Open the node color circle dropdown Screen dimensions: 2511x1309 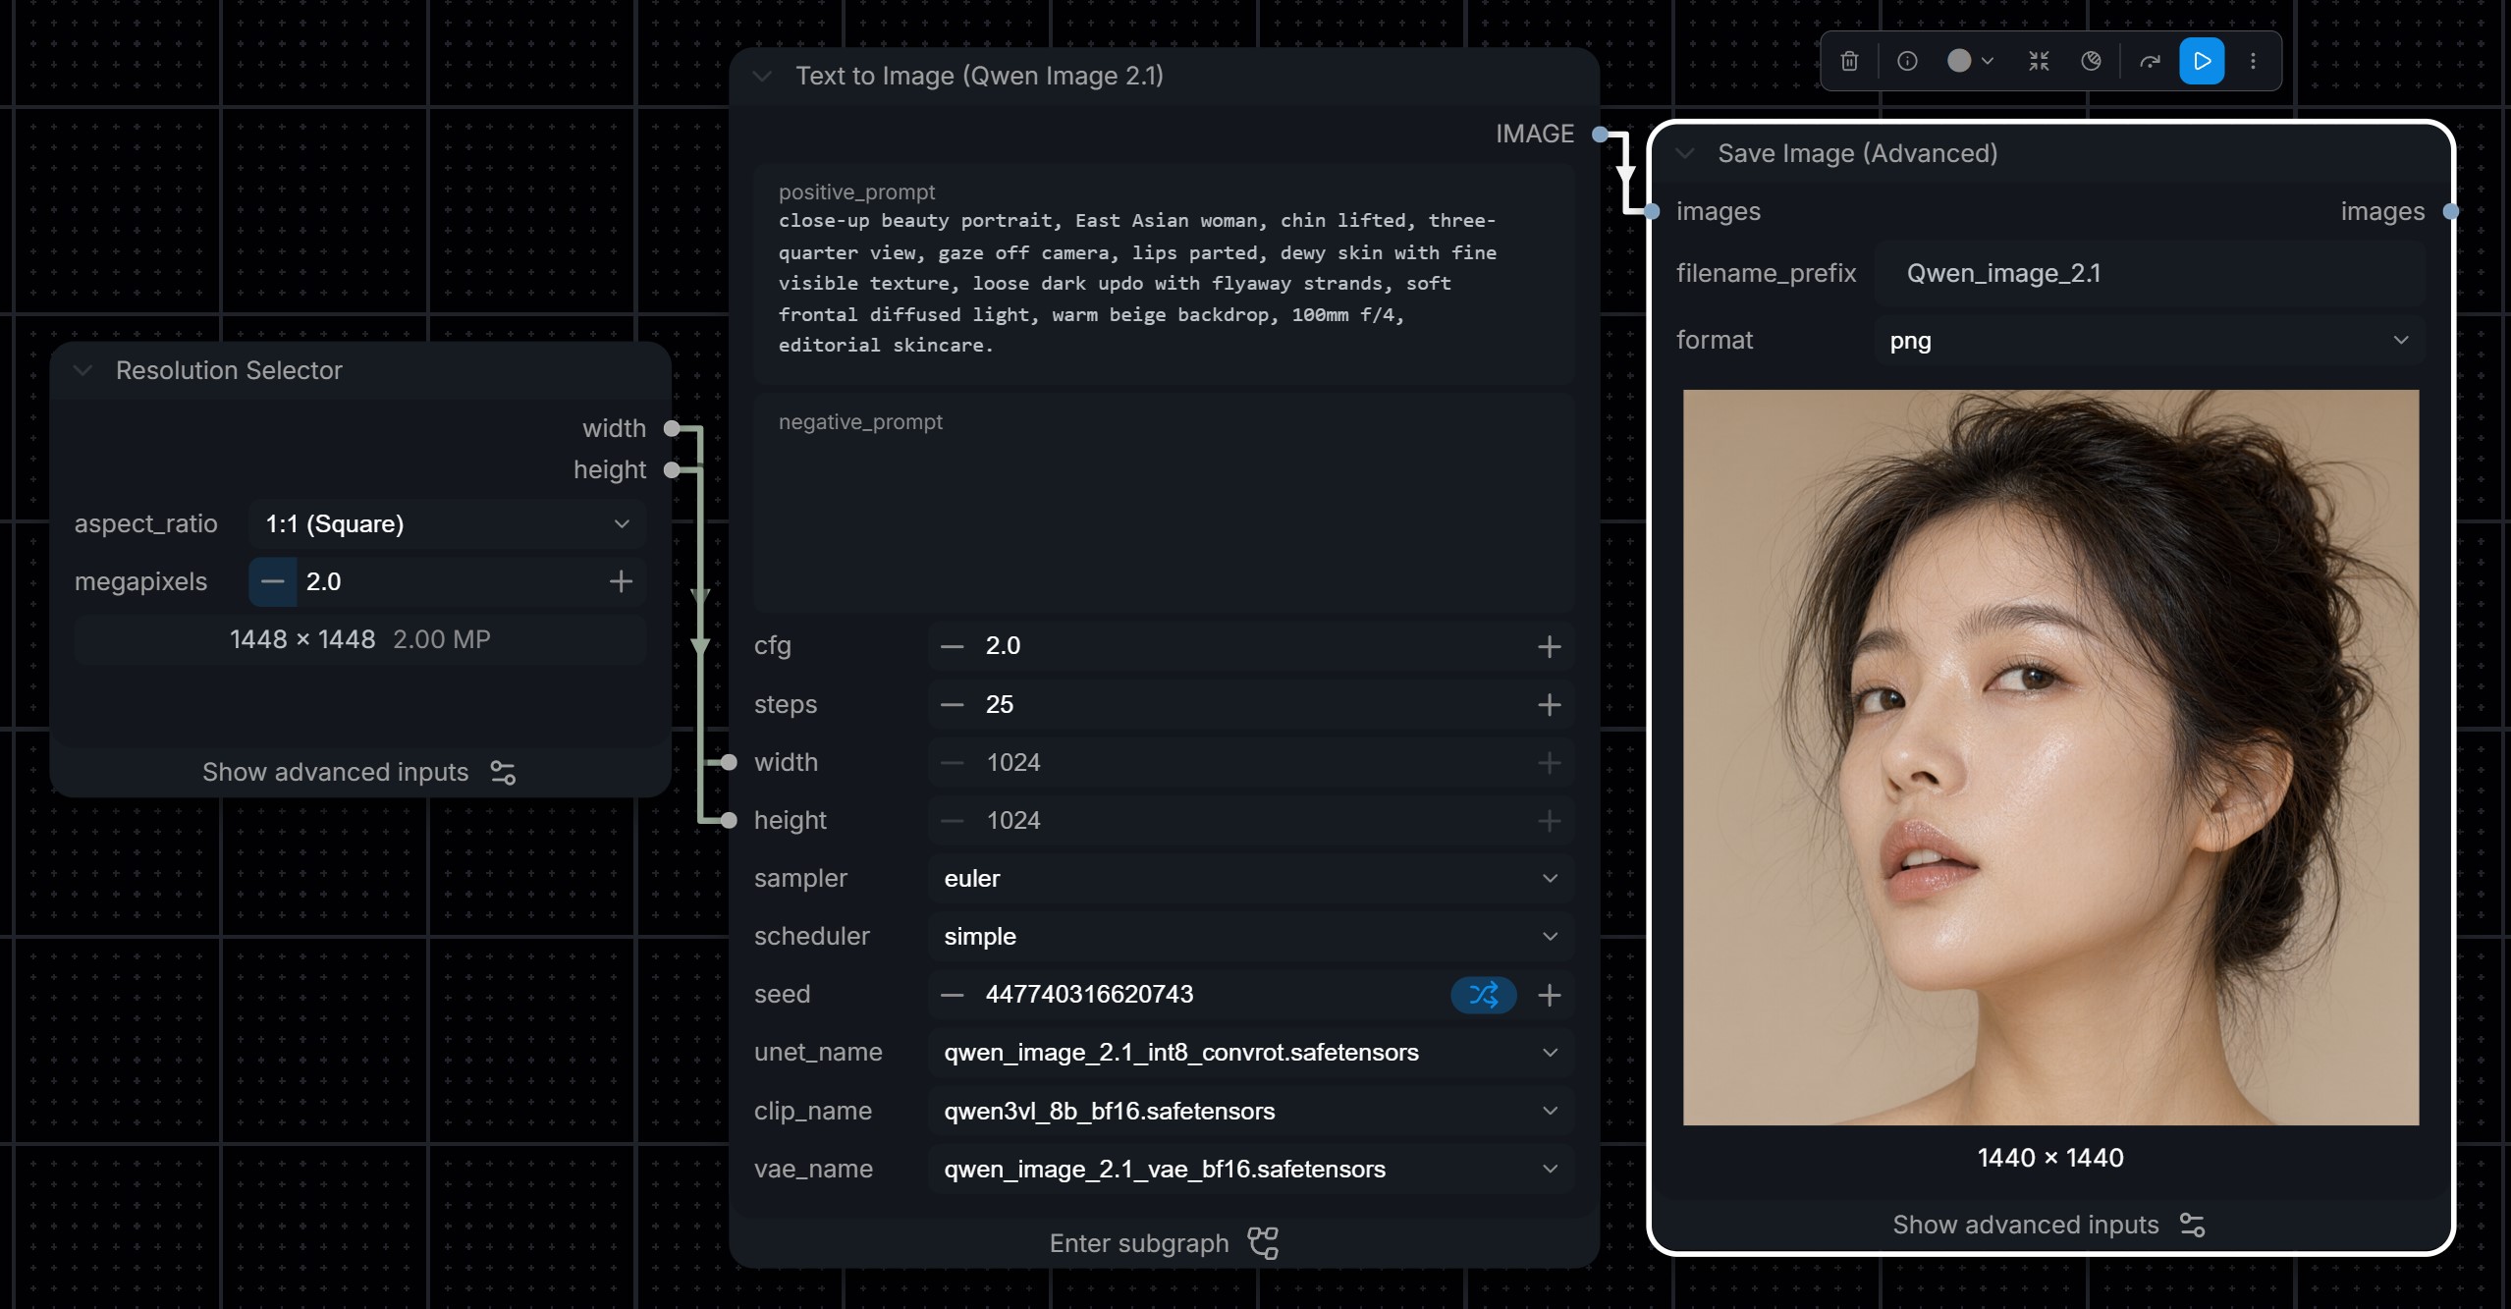1970,61
